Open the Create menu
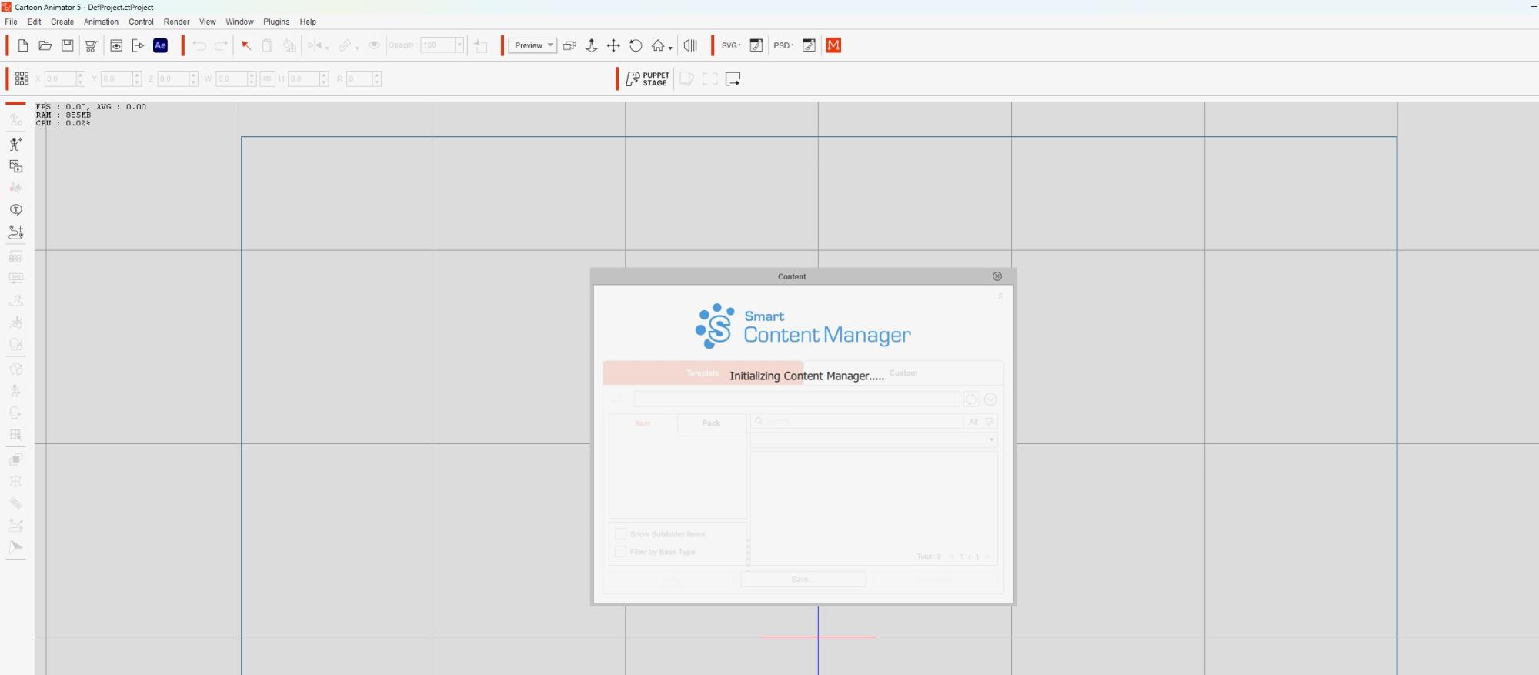Image resolution: width=1539 pixels, height=675 pixels. point(62,22)
